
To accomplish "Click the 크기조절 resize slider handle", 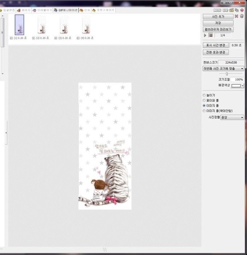I will [x=227, y=74].
